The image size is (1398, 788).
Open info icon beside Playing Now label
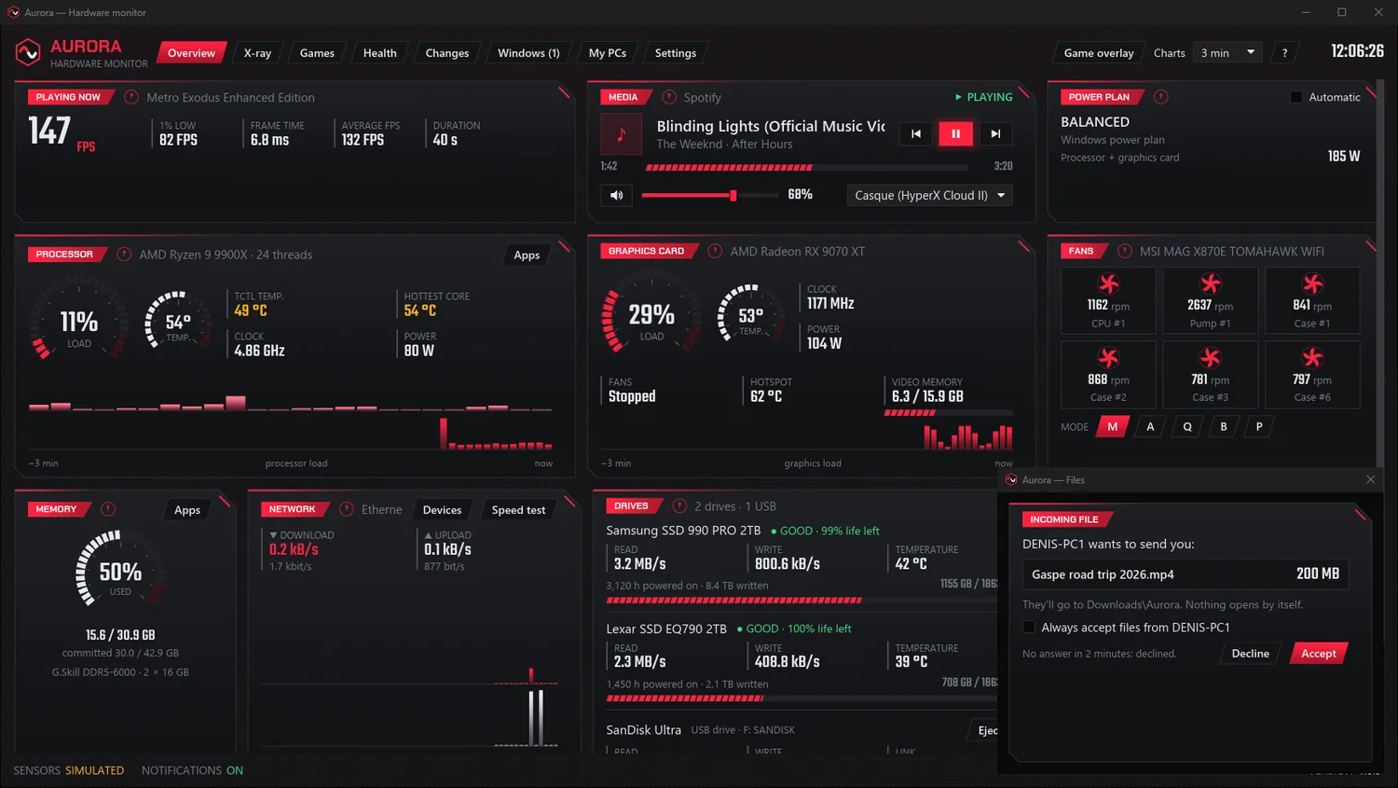tap(131, 97)
